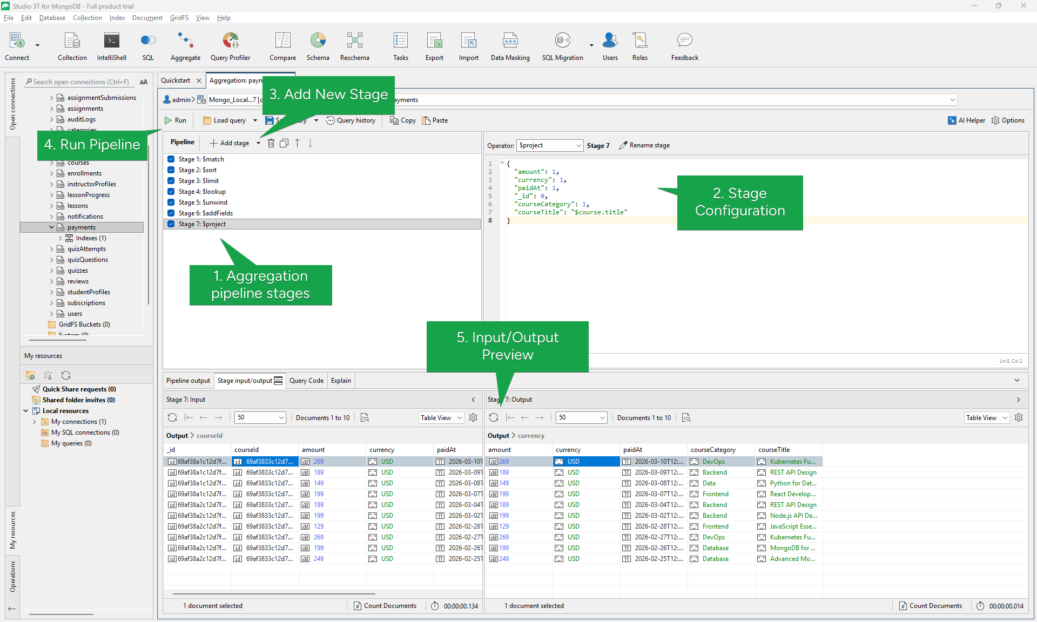1037x622 pixels.
Task: Open the Compare tool
Action: pos(282,45)
